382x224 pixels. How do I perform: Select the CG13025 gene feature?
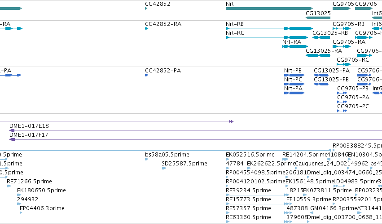(x=318, y=18)
